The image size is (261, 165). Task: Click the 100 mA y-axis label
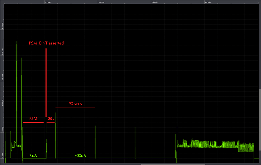coord(2,104)
